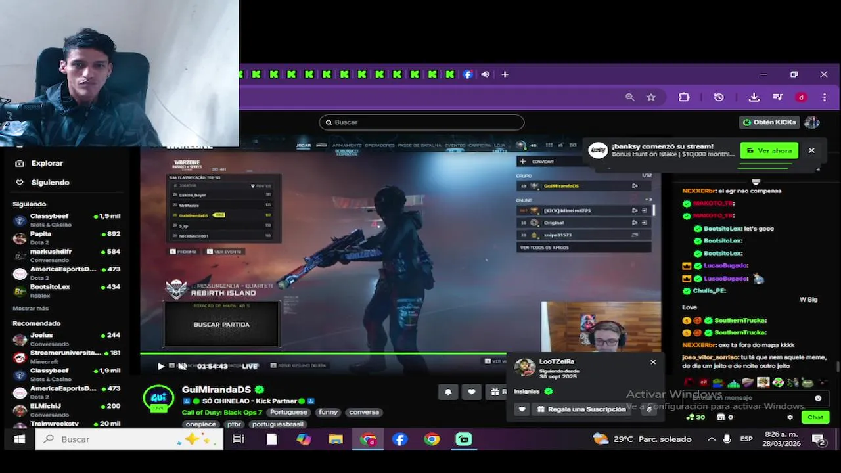
Task: Open the browser three-dot menu
Action: [x=825, y=97]
